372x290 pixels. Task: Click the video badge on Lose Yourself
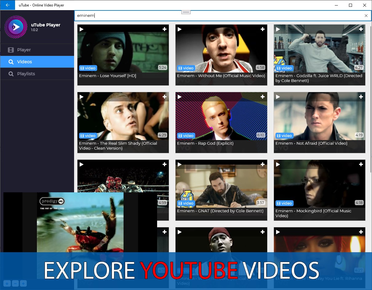click(x=88, y=68)
